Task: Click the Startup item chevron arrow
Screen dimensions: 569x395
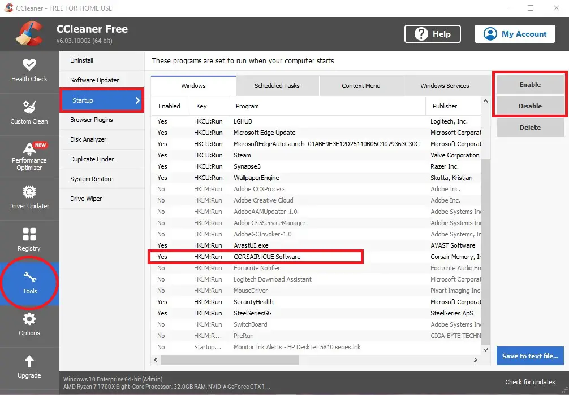Action: tap(137, 100)
